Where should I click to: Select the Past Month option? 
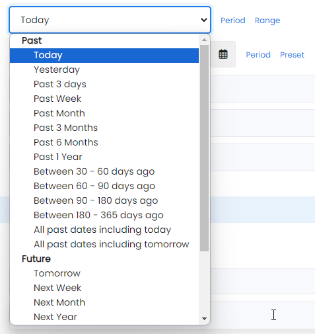104,113
